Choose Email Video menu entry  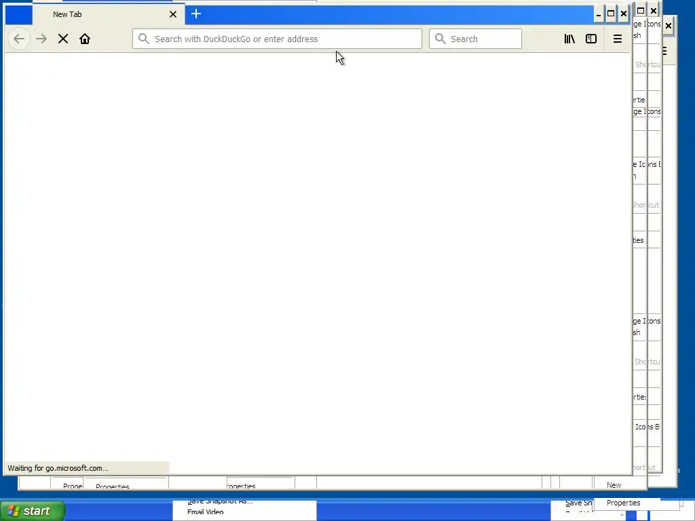(205, 512)
